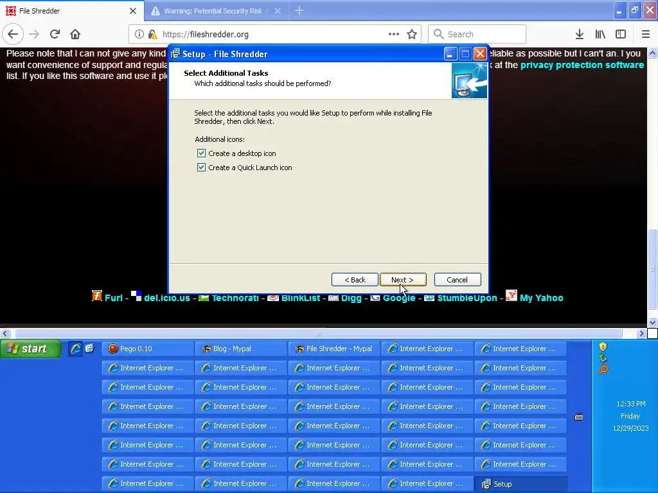Viewport: 658px width, 493px height.
Task: Switch to the File Shredder tab
Action: pos(72,11)
